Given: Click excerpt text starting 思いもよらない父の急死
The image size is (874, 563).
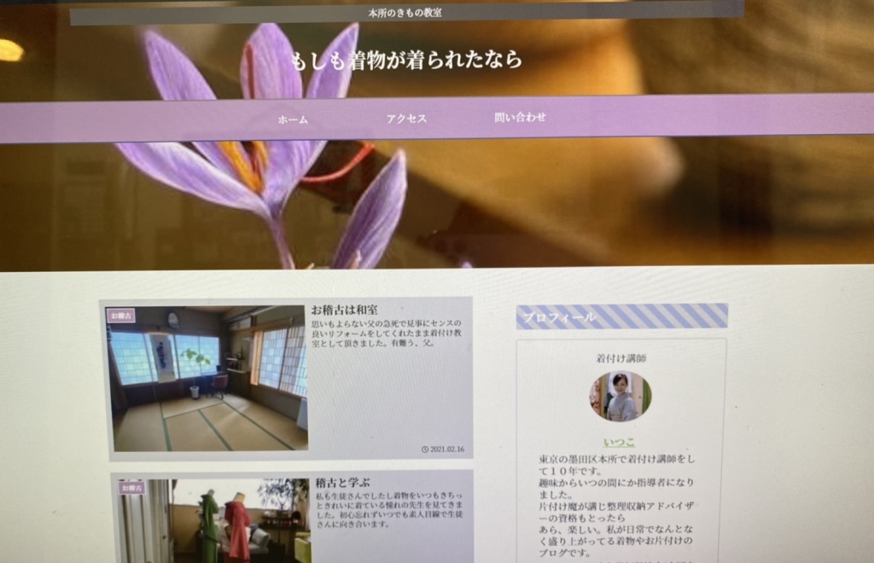Looking at the screenshot, I should 387,333.
